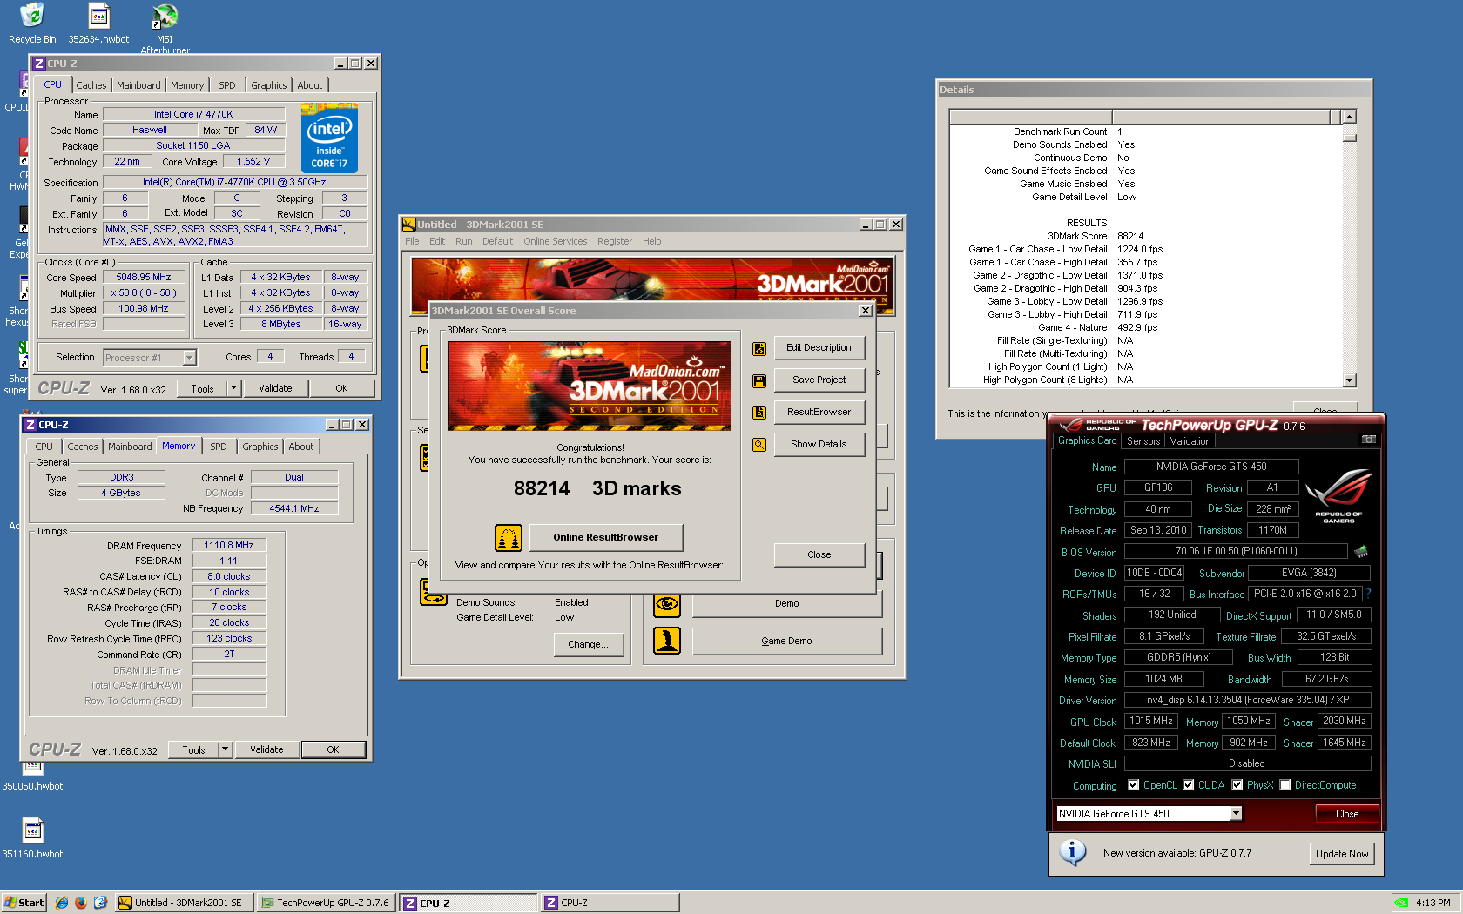Select the 352634.hwbot file on the desktop

pos(98,24)
